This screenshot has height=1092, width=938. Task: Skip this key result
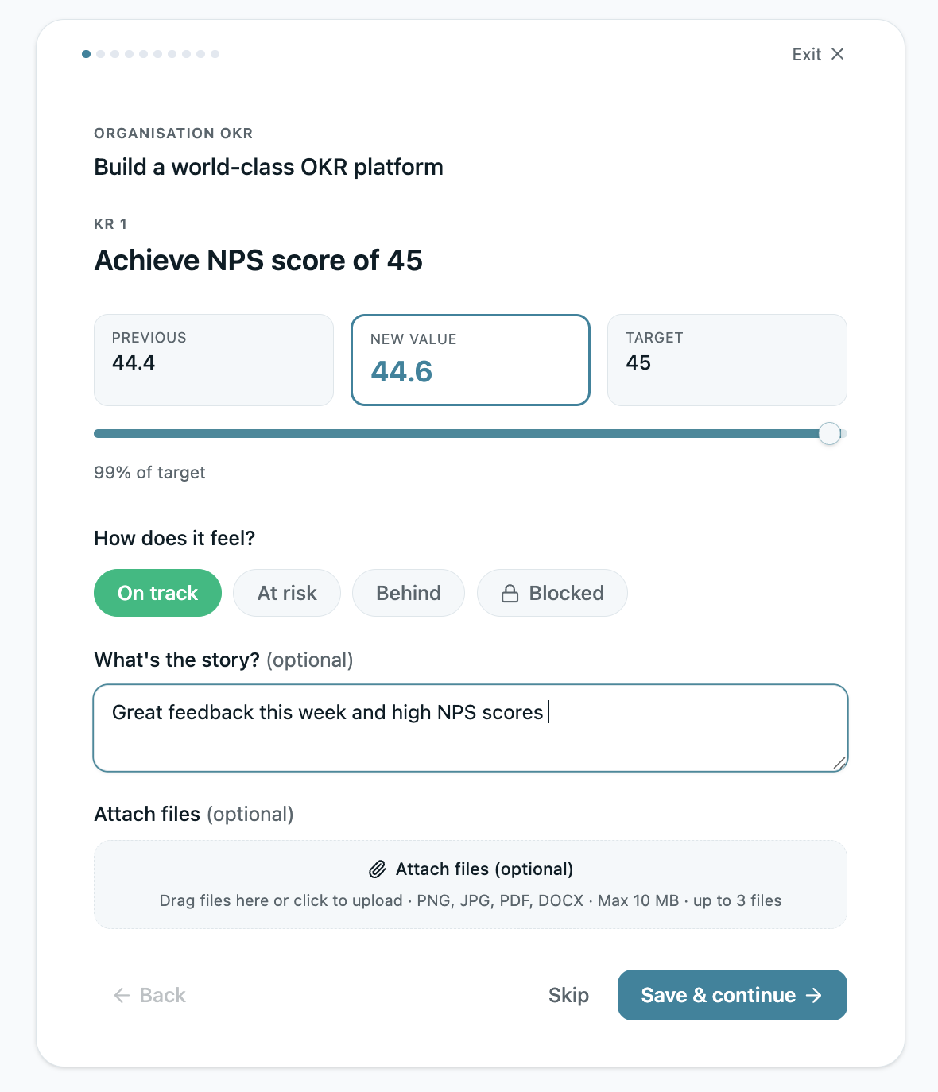tap(568, 995)
